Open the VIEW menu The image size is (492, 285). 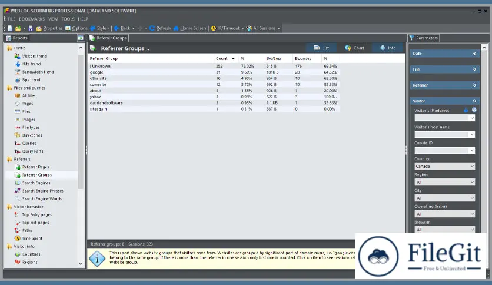(x=53, y=19)
